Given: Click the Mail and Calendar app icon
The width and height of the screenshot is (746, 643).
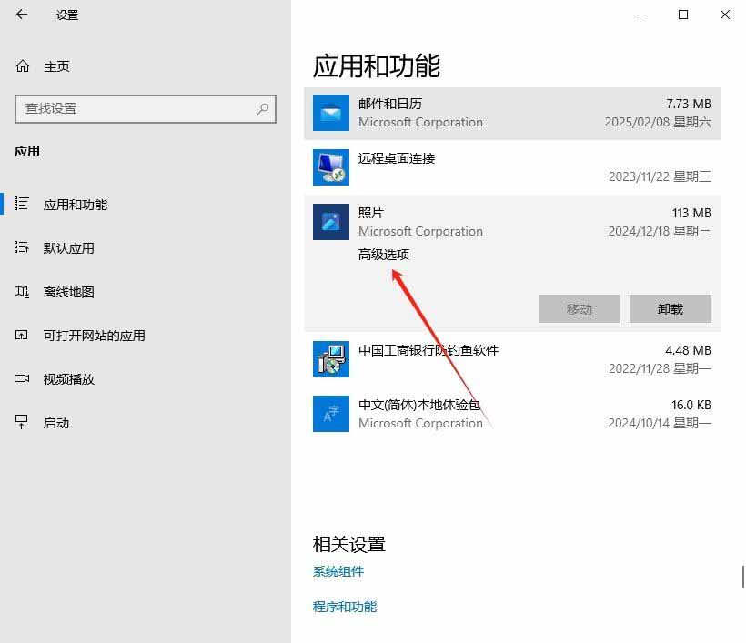Looking at the screenshot, I should pos(331,113).
